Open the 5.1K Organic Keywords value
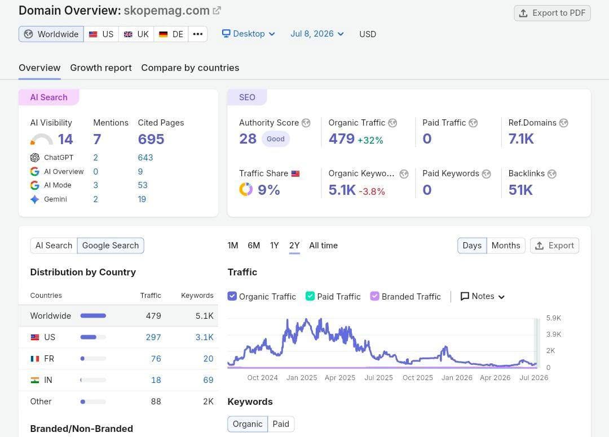 342,190
